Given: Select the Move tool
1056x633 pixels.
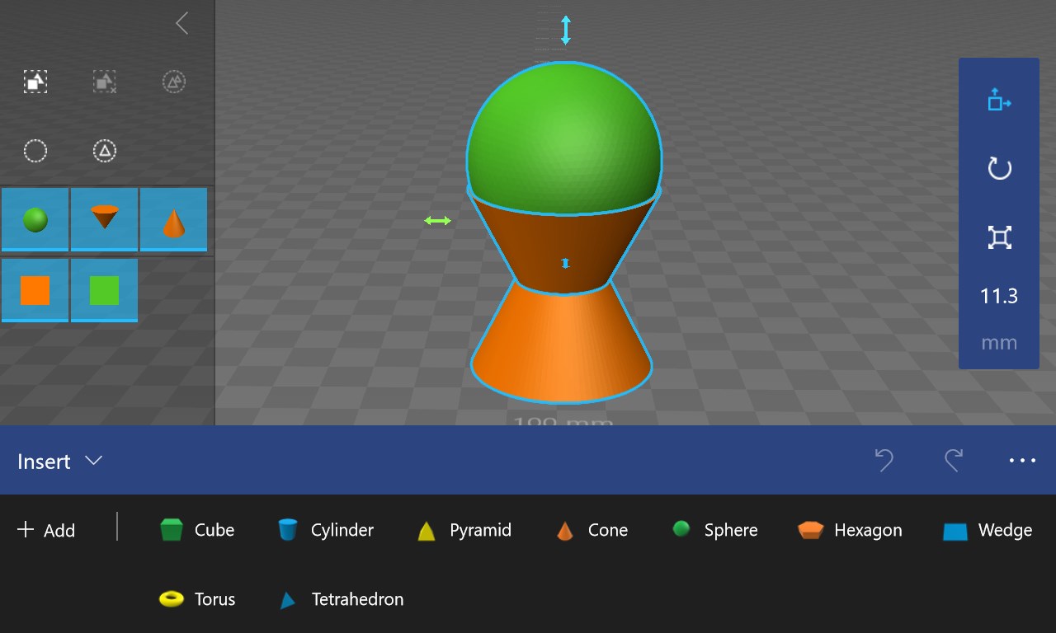Looking at the screenshot, I should 999,101.
